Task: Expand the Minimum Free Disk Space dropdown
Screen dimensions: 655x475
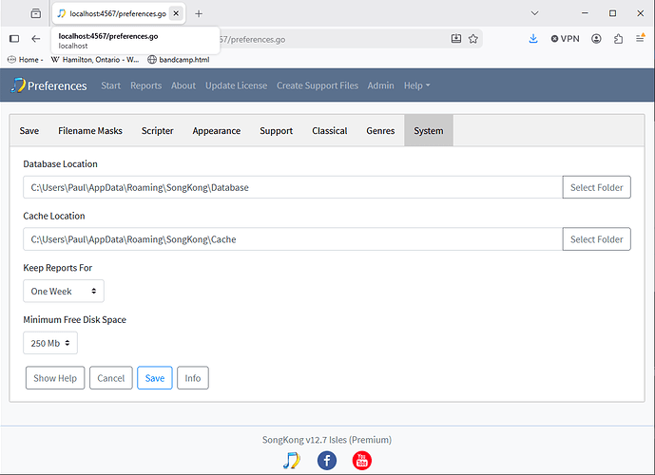Action: coord(50,343)
